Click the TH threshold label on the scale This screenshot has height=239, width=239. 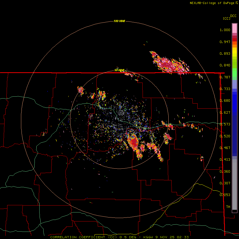tap(228, 207)
